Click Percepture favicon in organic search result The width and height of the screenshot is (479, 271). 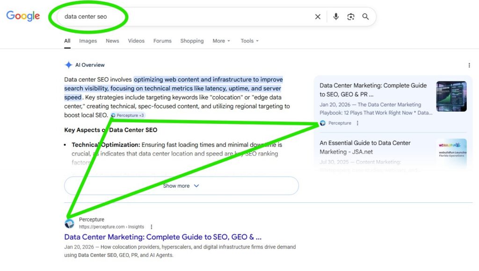pos(69,223)
